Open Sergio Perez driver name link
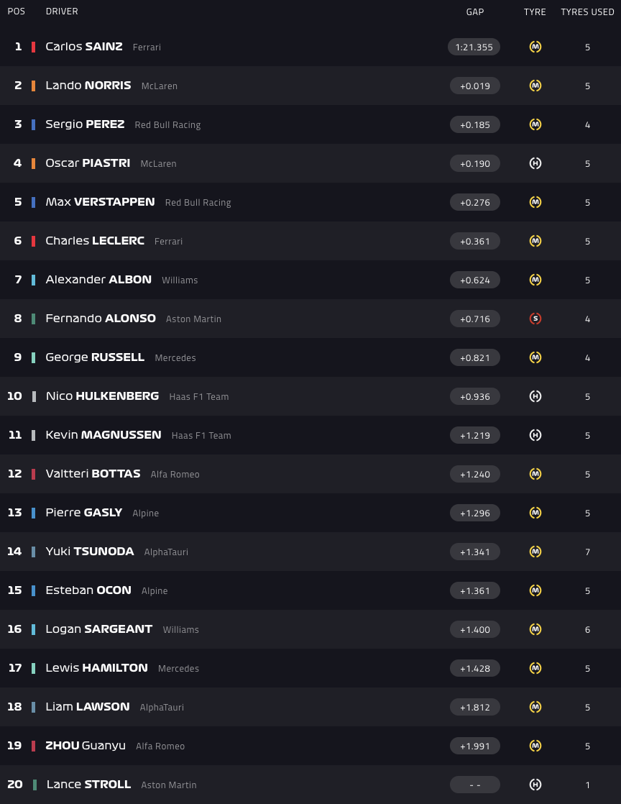Image resolution: width=621 pixels, height=804 pixels. [85, 124]
